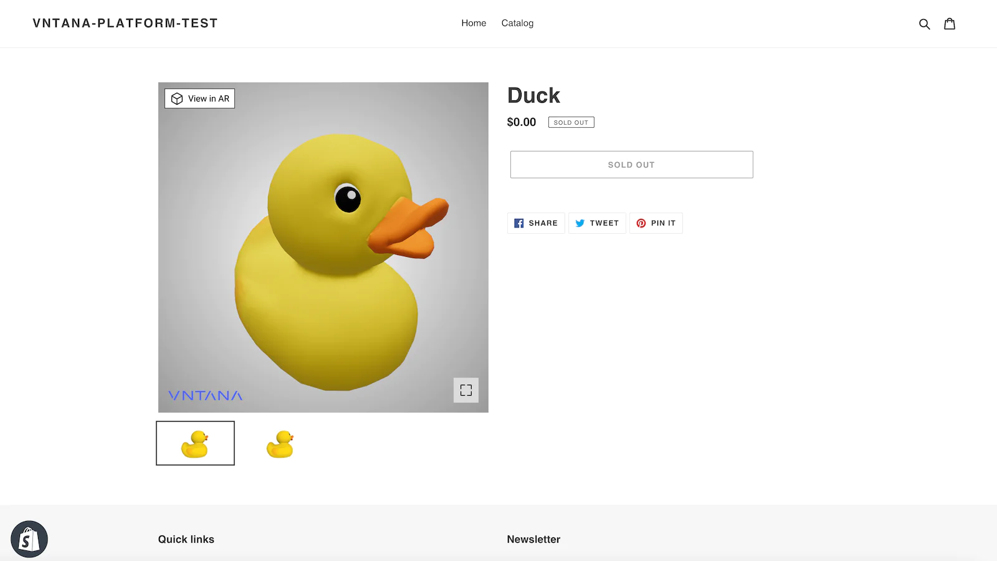The image size is (997, 561).
Task: Click the Shopify bag badge icon
Action: [x=29, y=539]
